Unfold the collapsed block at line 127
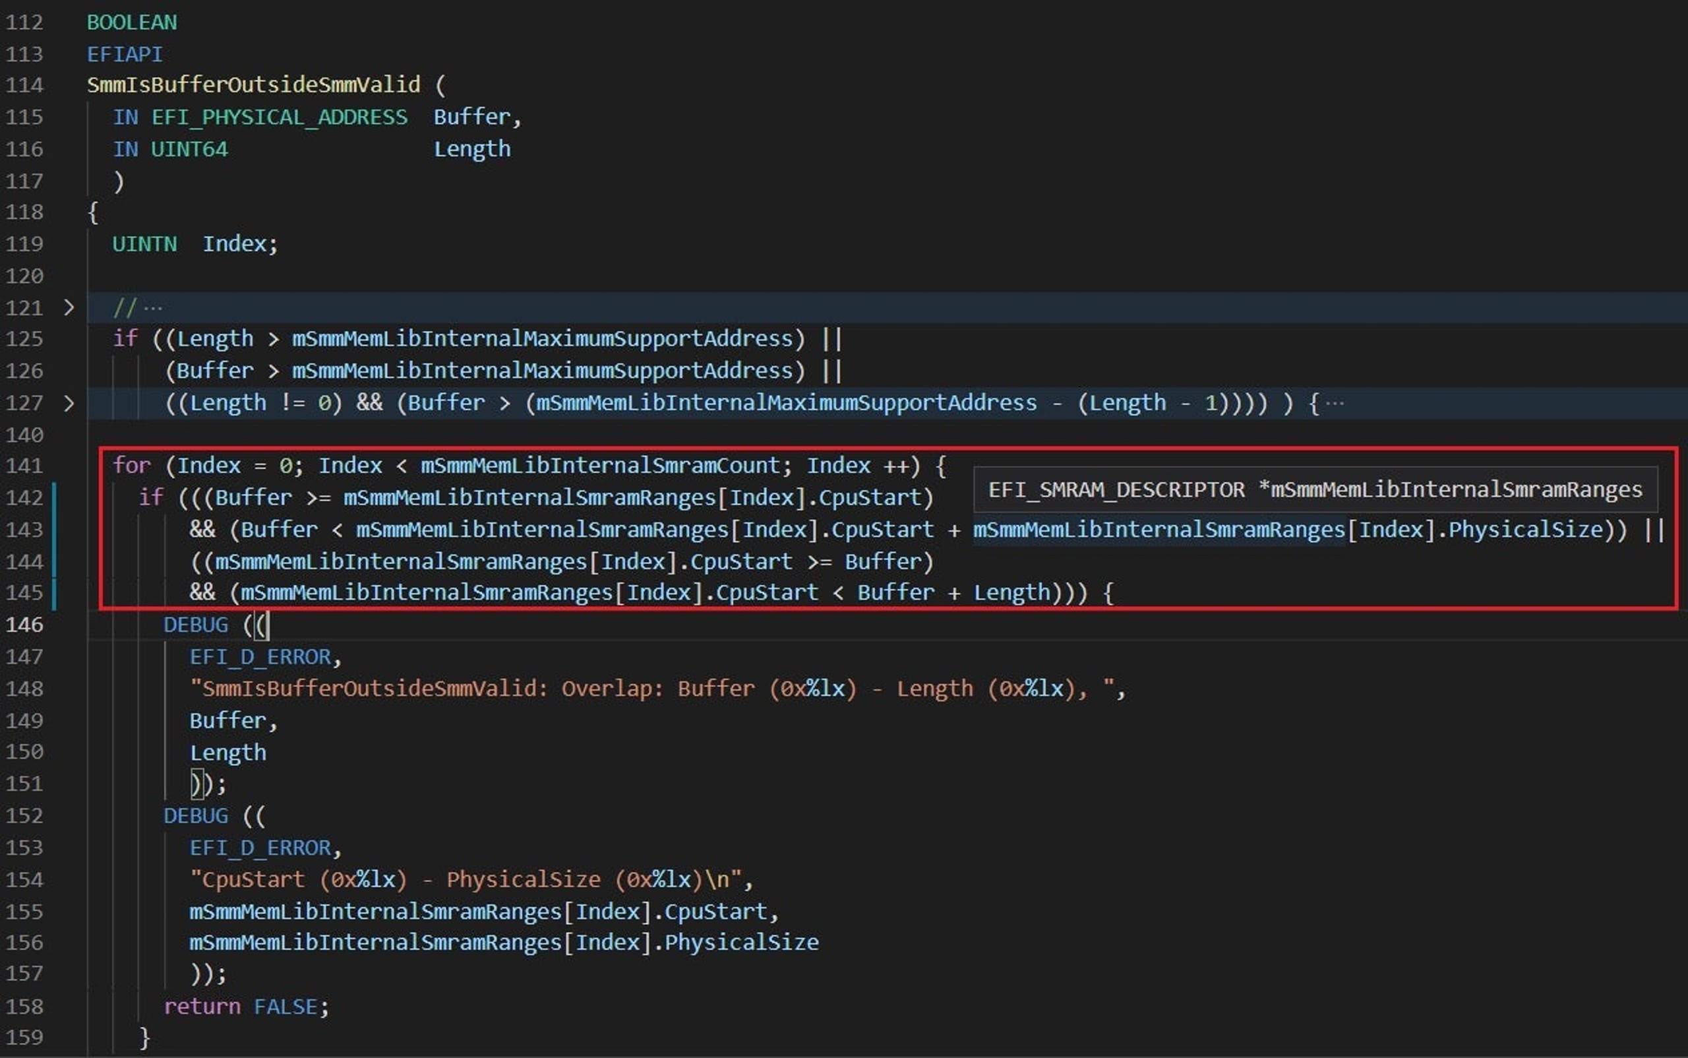This screenshot has width=1688, height=1058. tap(69, 403)
